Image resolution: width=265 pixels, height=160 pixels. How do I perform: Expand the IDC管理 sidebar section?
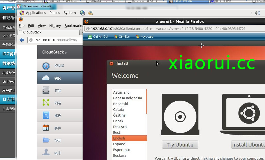coord(8,54)
